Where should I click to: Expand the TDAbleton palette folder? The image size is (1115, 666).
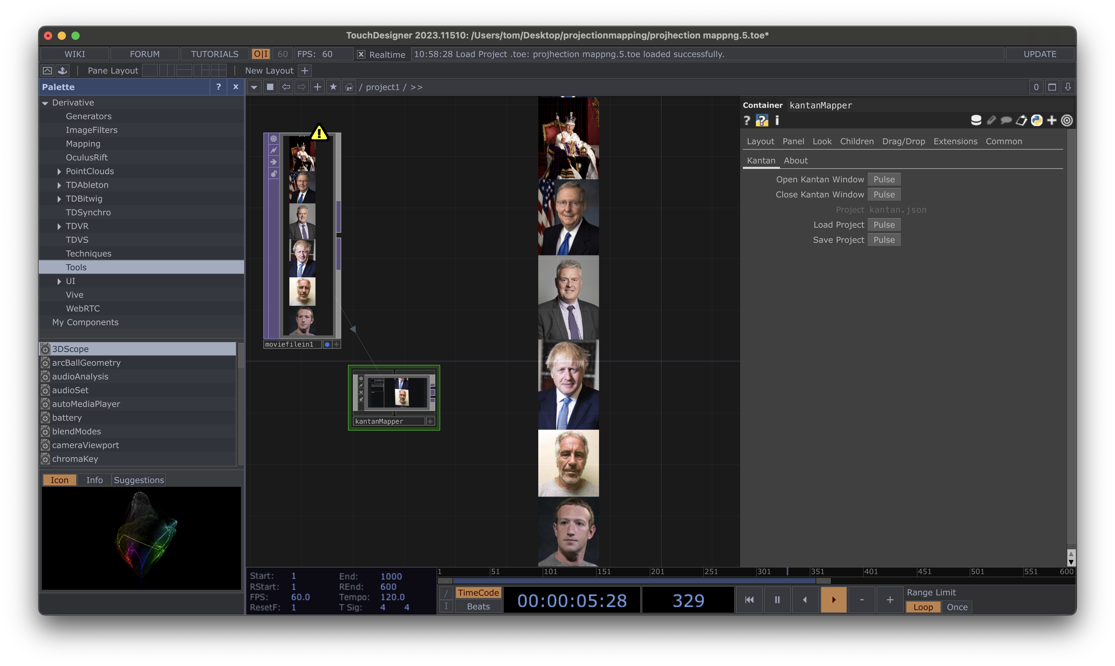pos(59,185)
